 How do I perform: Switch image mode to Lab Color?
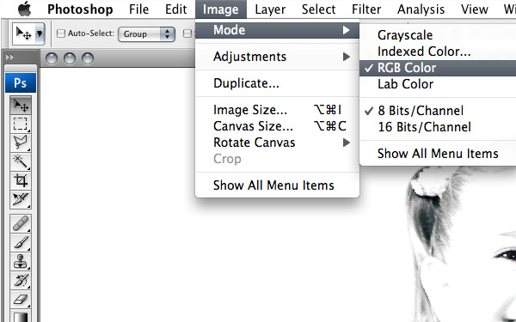tap(438, 84)
